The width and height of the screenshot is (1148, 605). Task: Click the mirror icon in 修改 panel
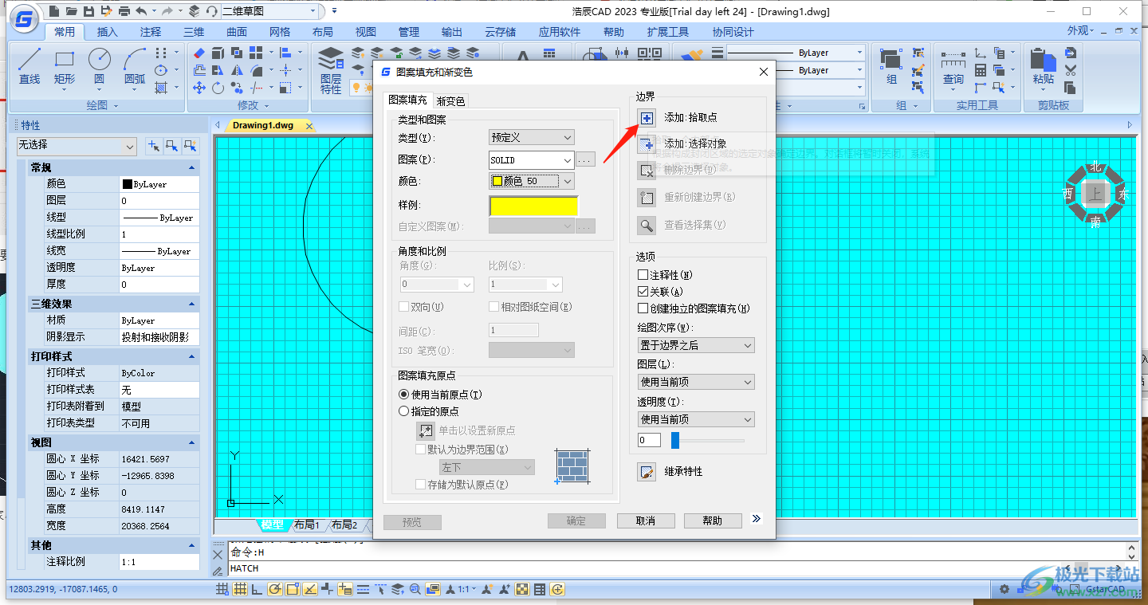click(237, 70)
